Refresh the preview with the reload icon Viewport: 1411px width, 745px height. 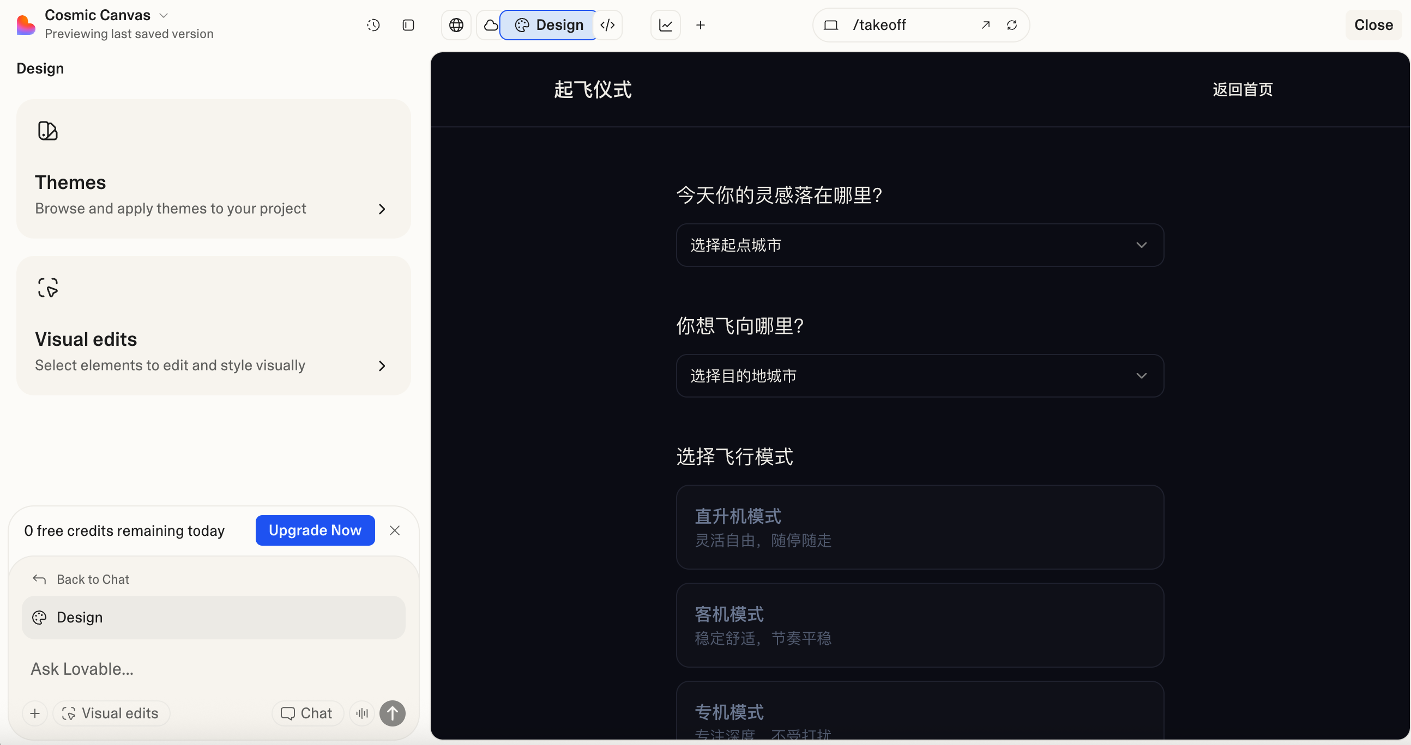pyautogui.click(x=1011, y=25)
